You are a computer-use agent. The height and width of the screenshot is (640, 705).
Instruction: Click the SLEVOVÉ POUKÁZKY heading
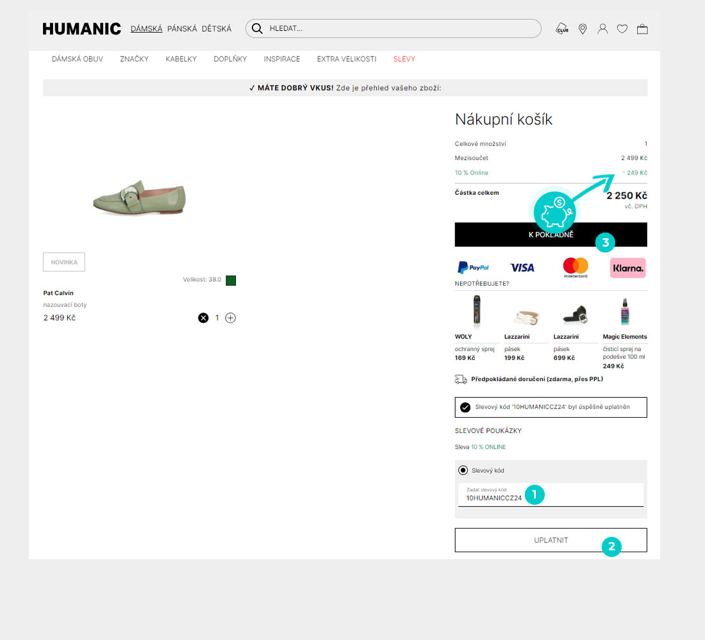click(488, 431)
